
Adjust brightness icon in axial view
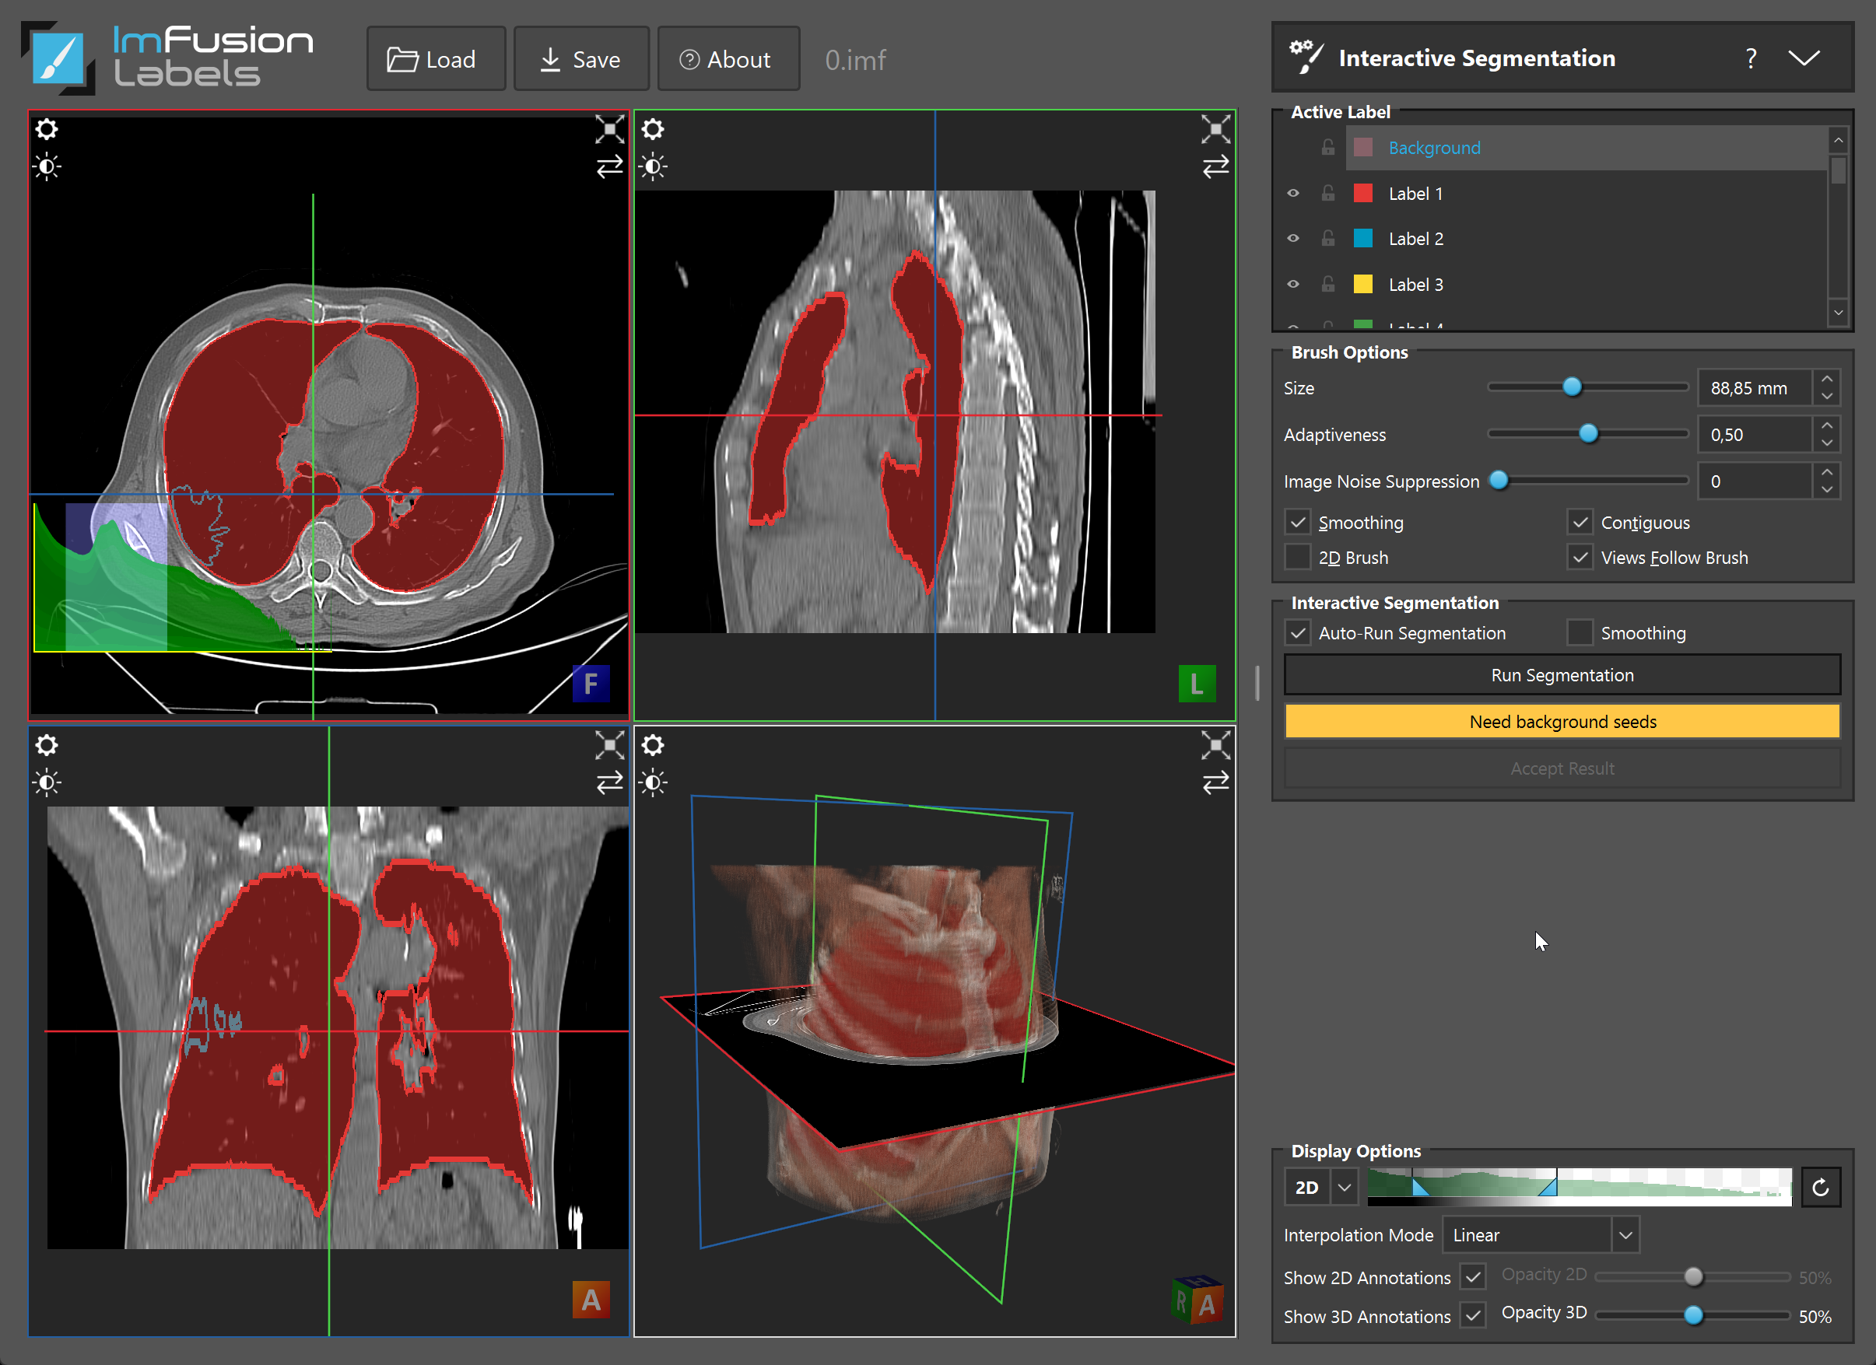point(47,167)
